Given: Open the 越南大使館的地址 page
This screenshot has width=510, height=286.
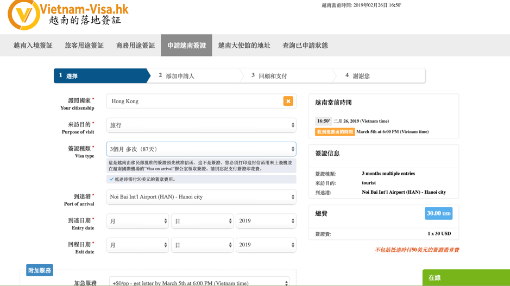Looking at the screenshot, I should pyautogui.click(x=244, y=46).
